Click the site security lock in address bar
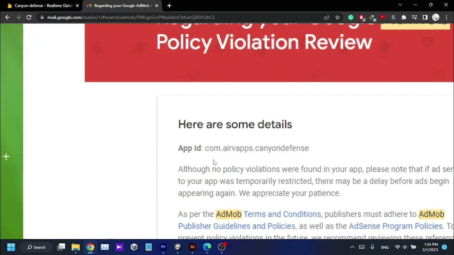The height and width of the screenshot is (255, 454). point(41,17)
